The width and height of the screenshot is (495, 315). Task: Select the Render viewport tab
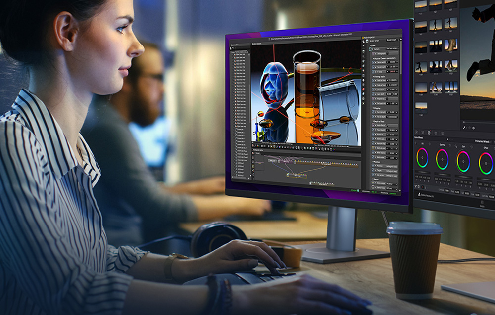(256, 44)
